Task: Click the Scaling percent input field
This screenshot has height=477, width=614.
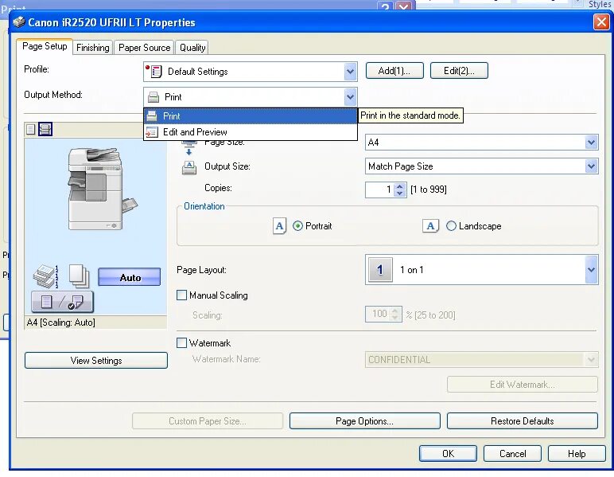Action: (378, 314)
